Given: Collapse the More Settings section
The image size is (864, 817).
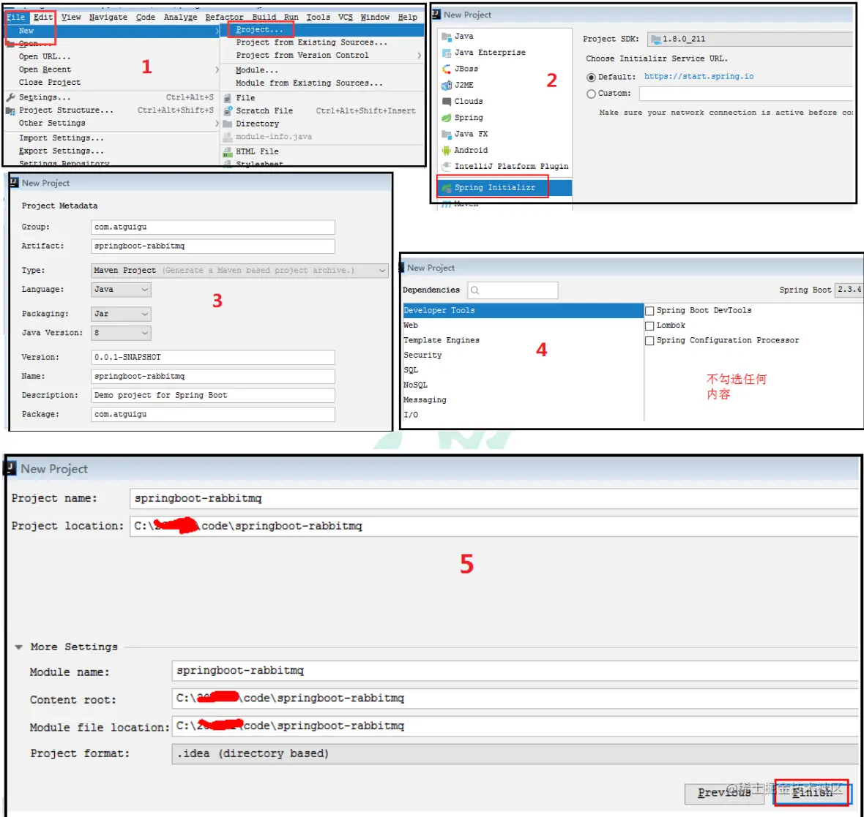Looking at the screenshot, I should click(x=19, y=647).
